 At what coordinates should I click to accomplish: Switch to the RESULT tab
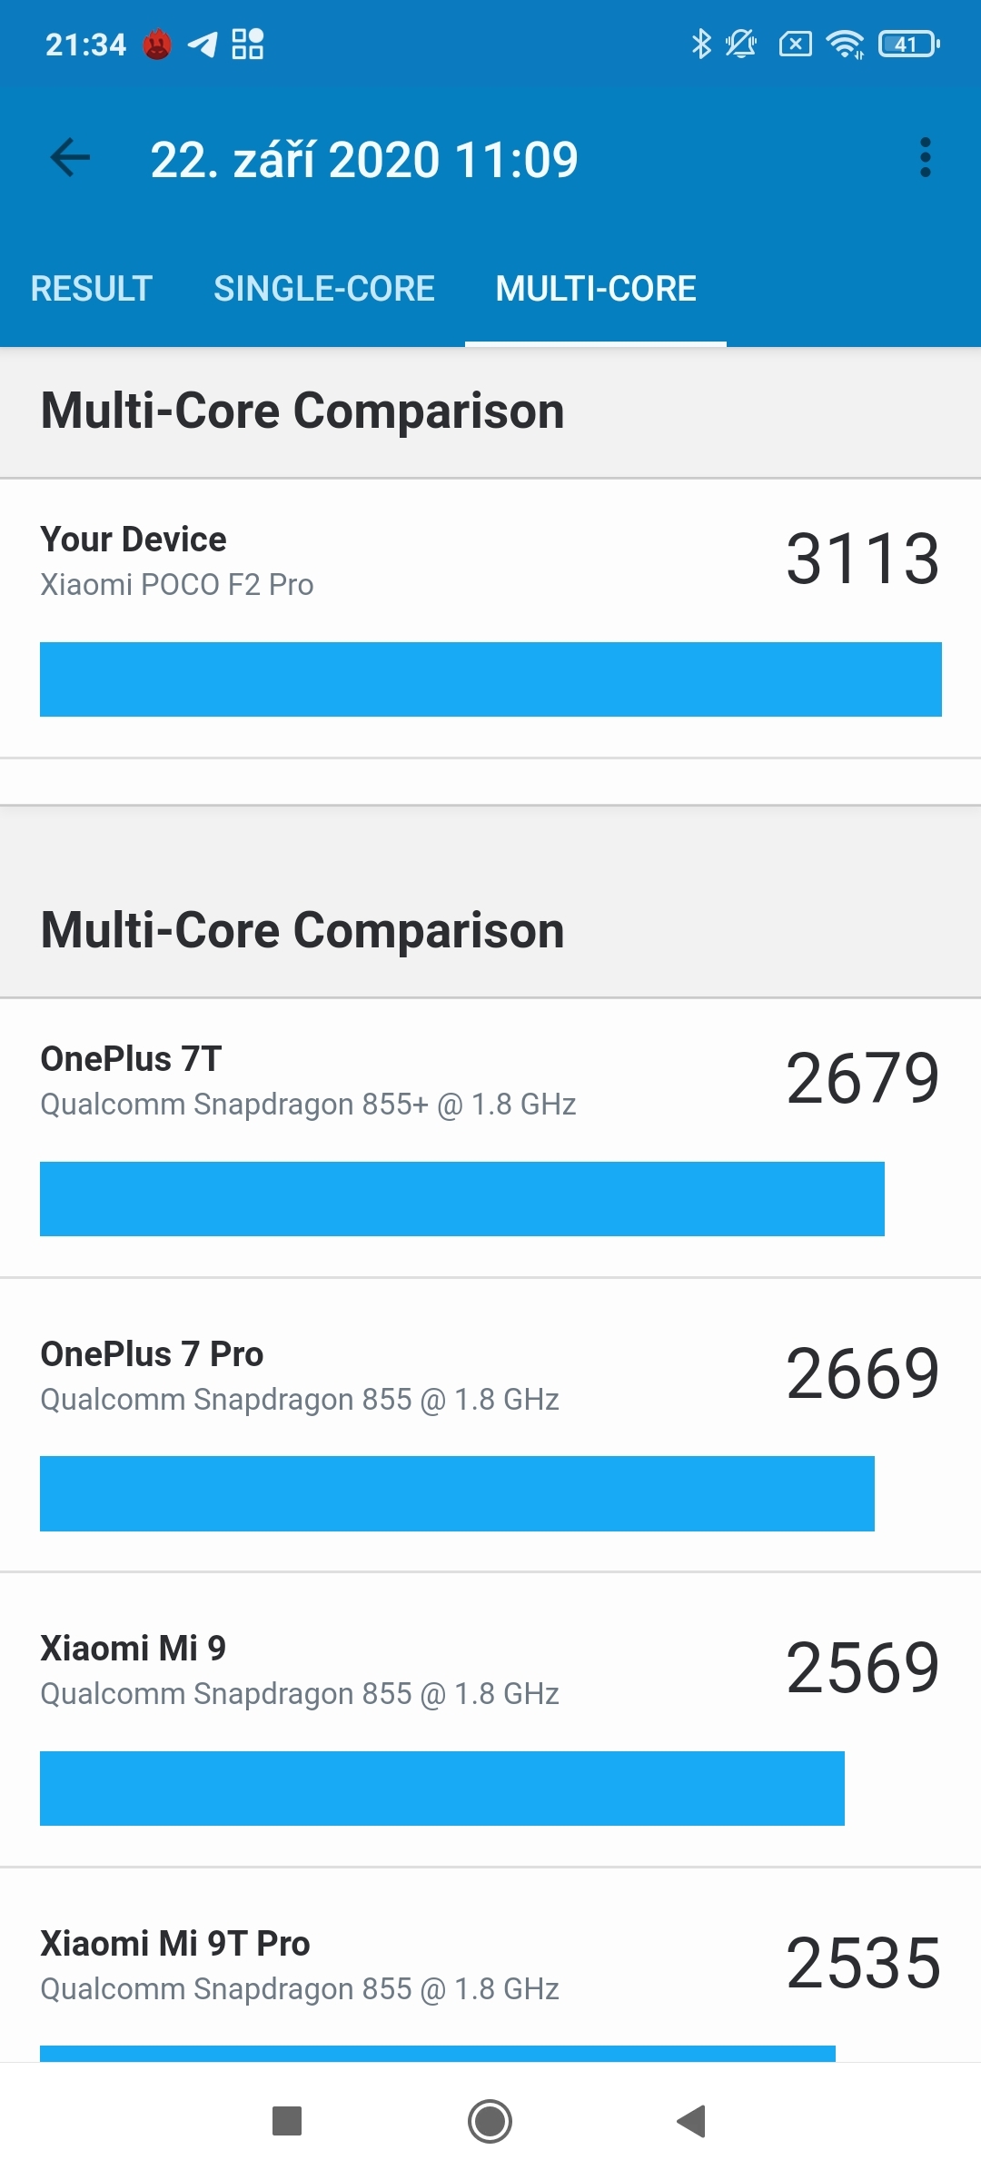point(91,288)
